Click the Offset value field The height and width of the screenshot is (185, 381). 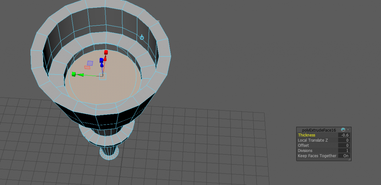coord(344,145)
